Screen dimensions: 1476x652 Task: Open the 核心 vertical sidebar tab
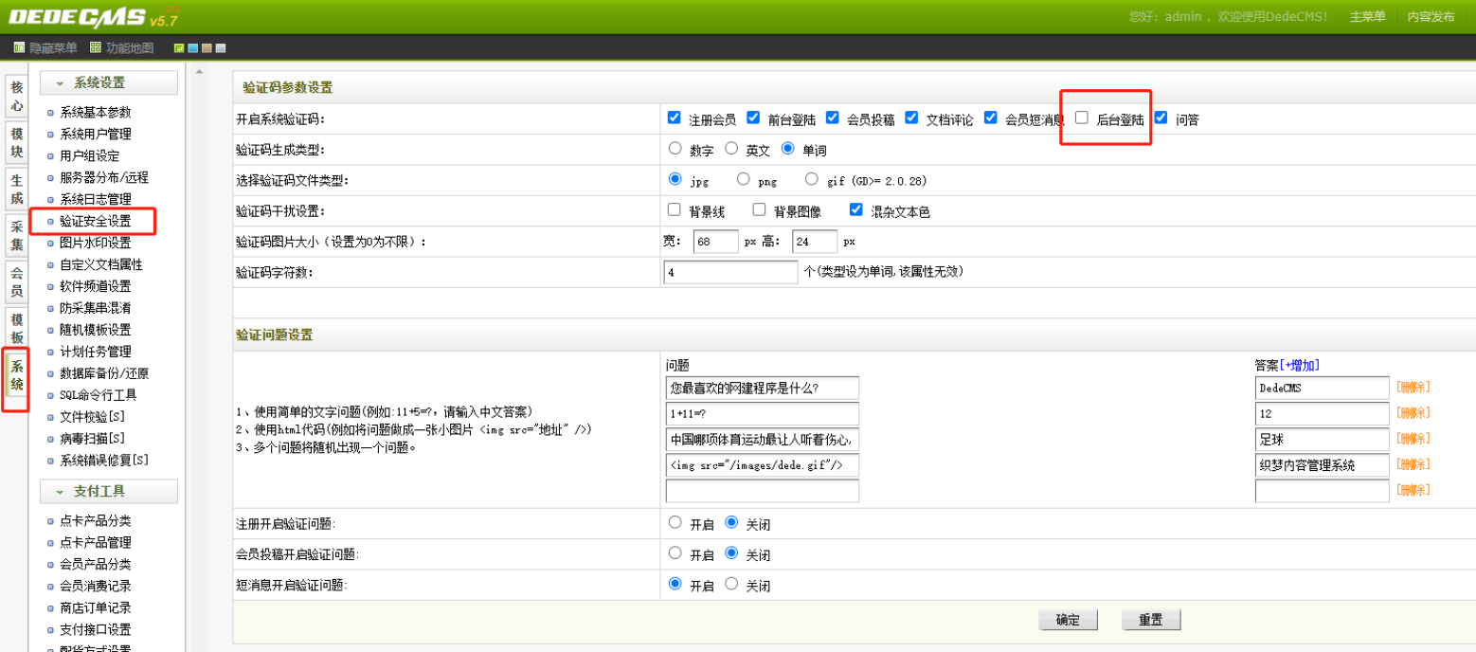pyautogui.click(x=17, y=97)
